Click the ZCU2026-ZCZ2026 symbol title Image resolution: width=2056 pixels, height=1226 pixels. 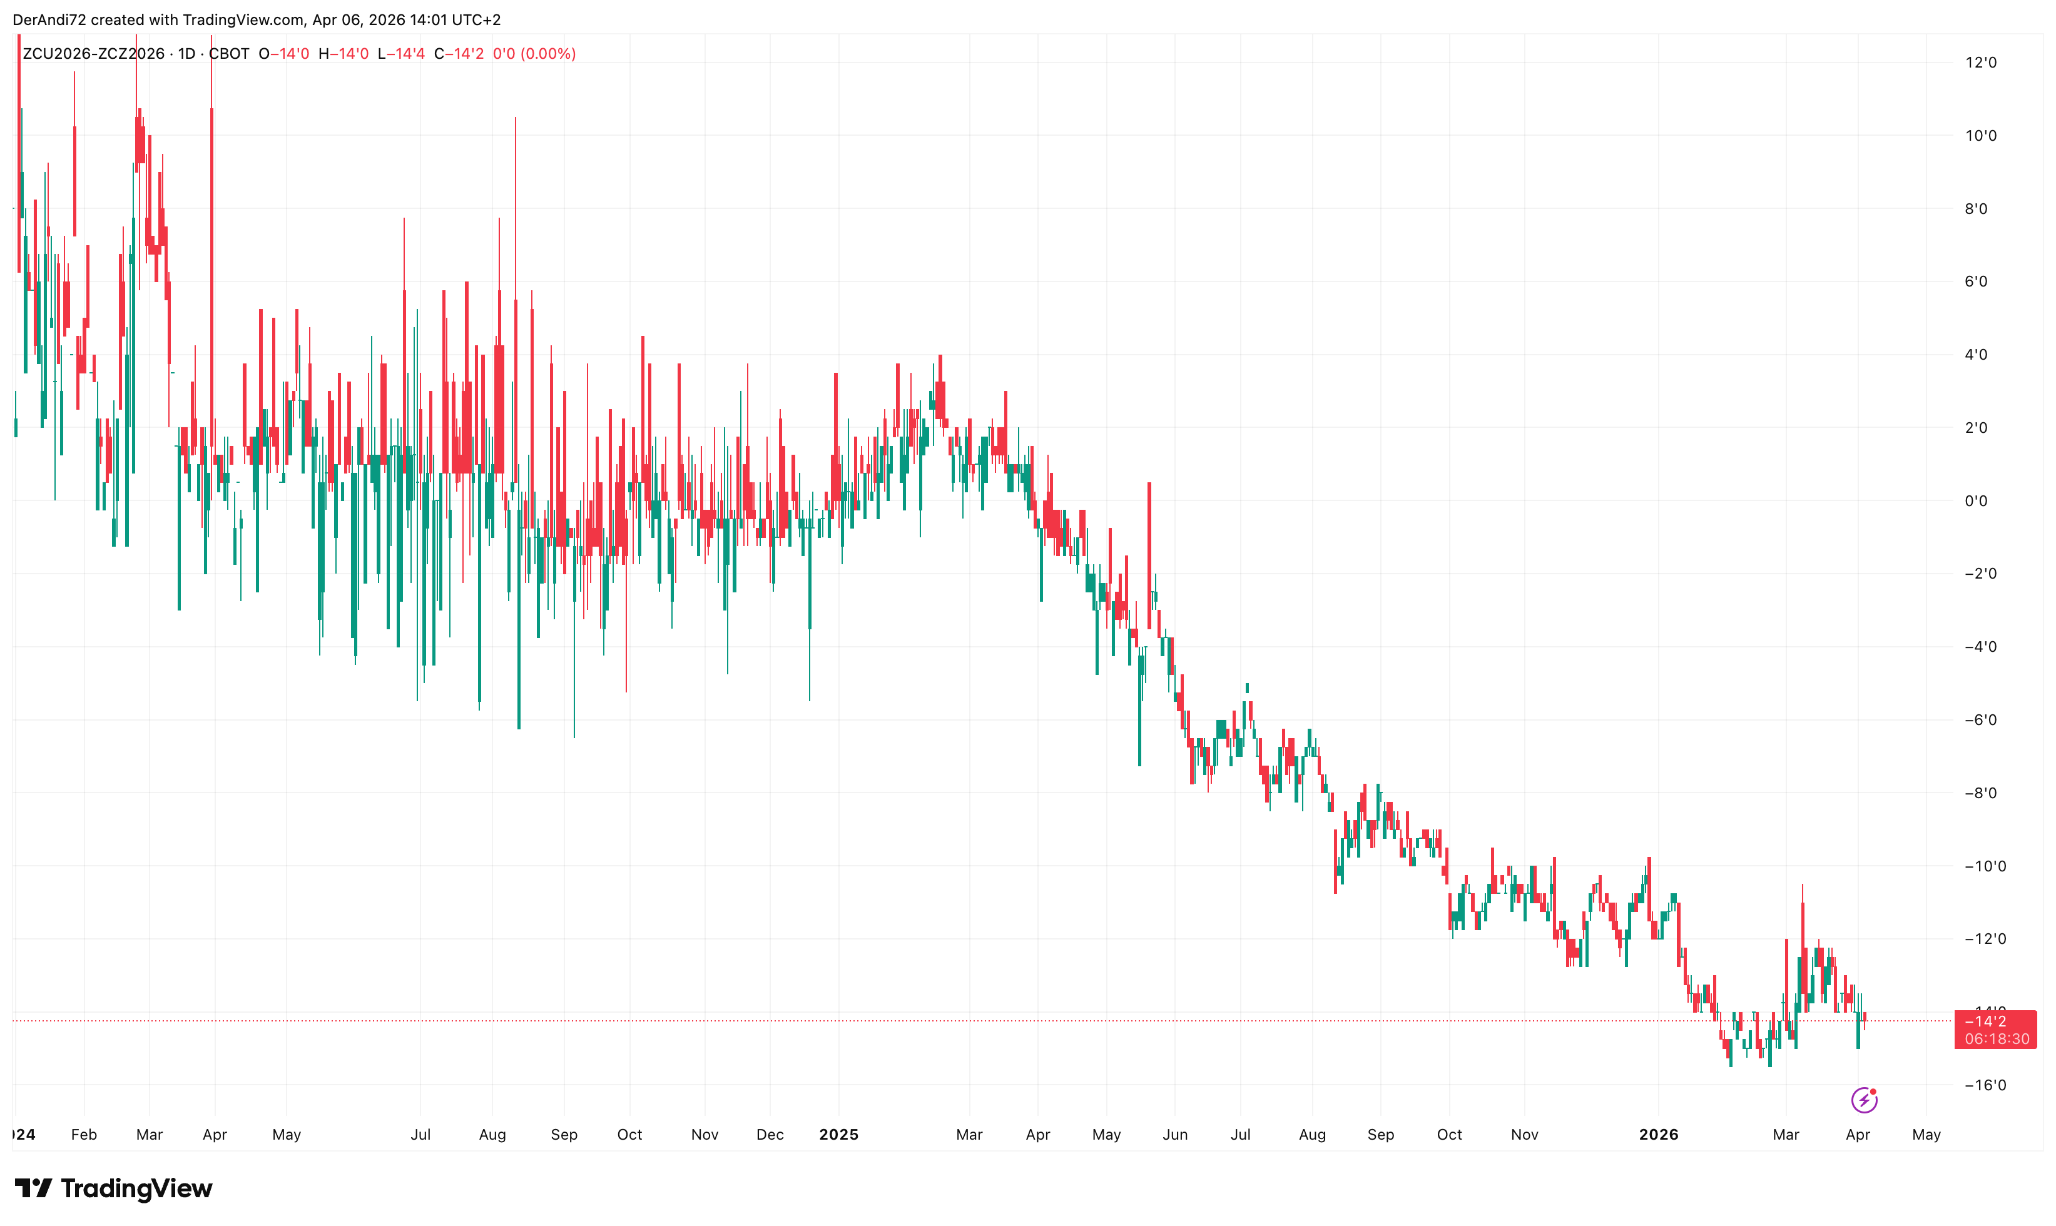pyautogui.click(x=93, y=54)
